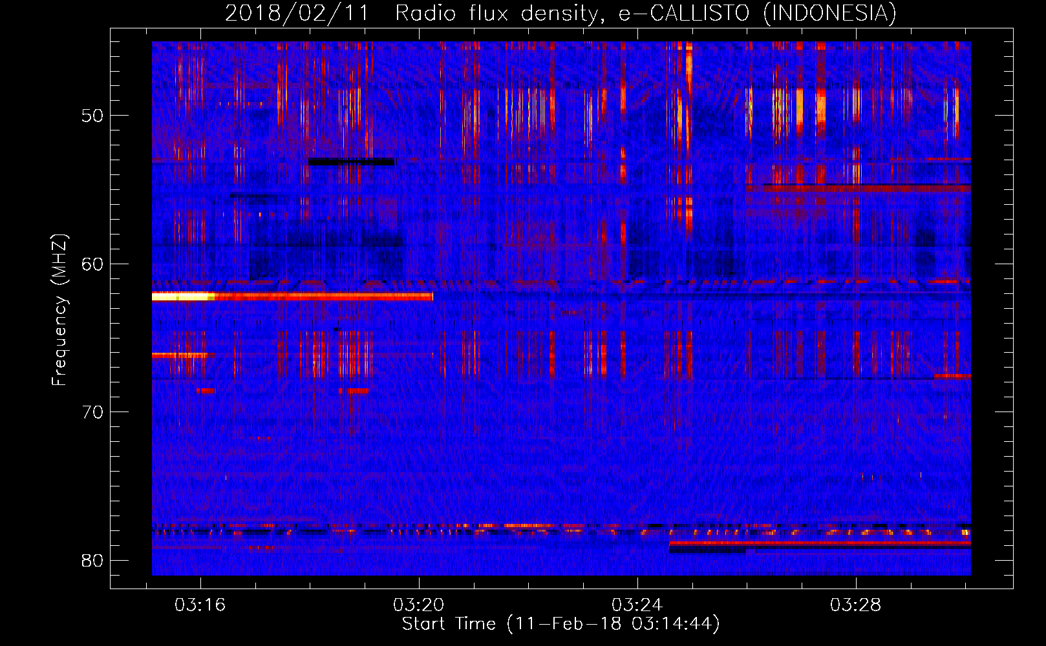Click the "Frequency (MHZ)" y-axis label

59,310
